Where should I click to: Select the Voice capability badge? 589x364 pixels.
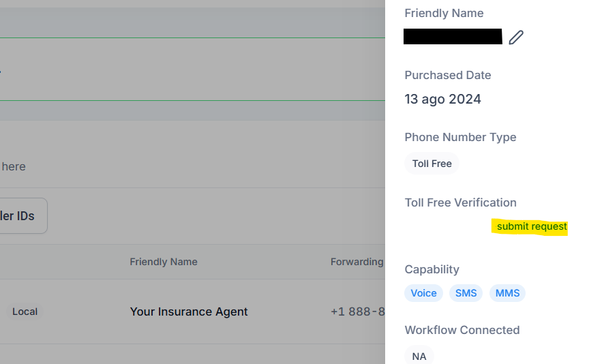(423, 293)
